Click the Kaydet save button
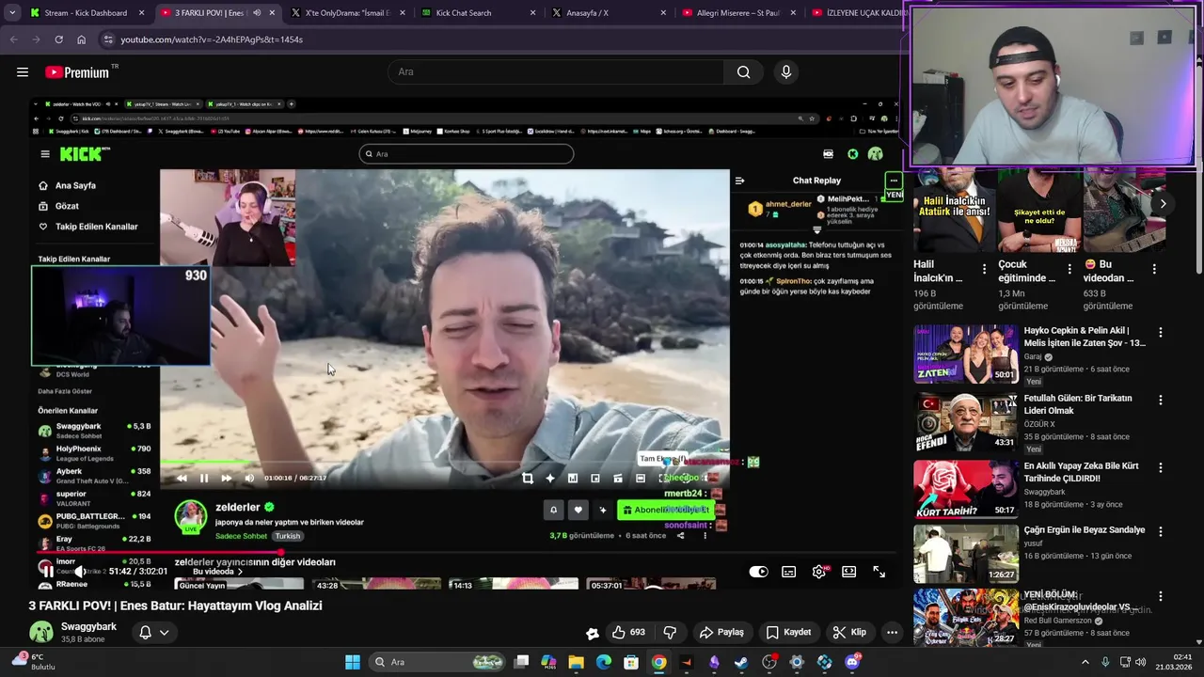The width and height of the screenshot is (1204, 677). pyautogui.click(x=788, y=632)
